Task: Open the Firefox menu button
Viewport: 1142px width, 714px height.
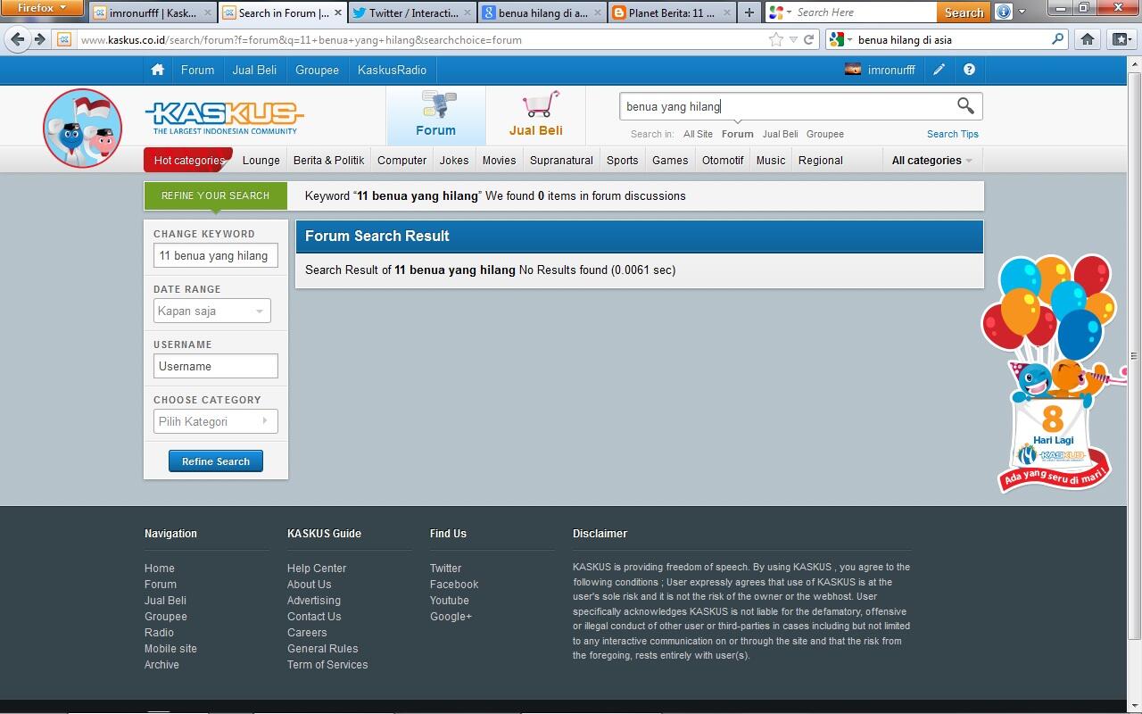Action: [41, 8]
